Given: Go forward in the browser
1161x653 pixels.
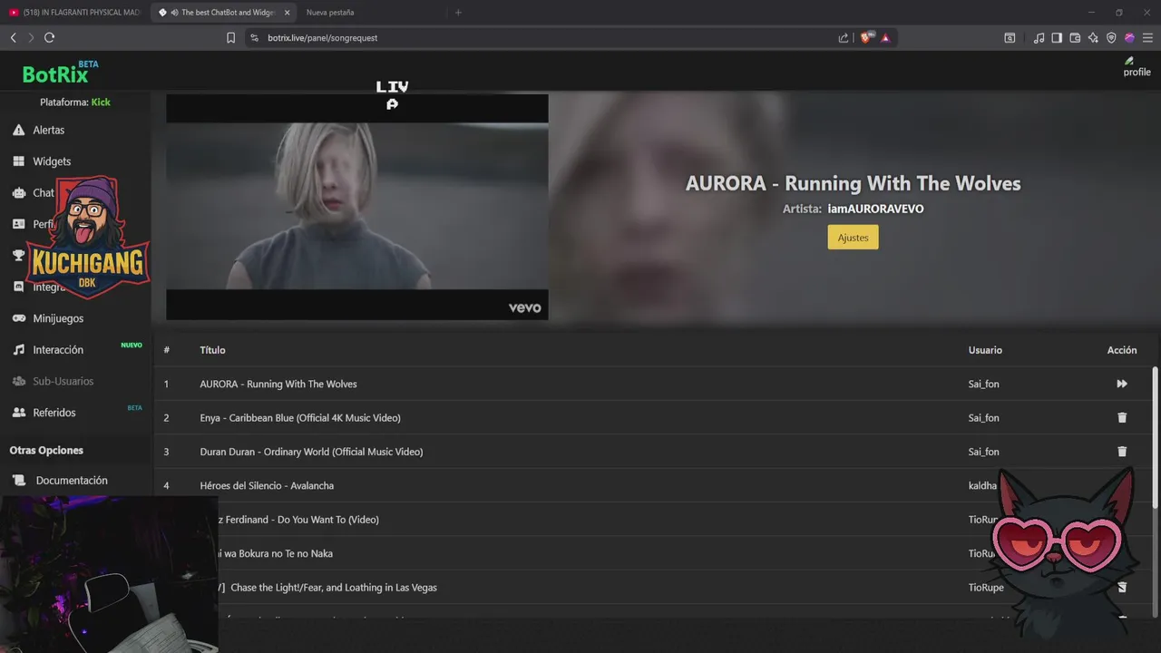Looking at the screenshot, I should [31, 37].
